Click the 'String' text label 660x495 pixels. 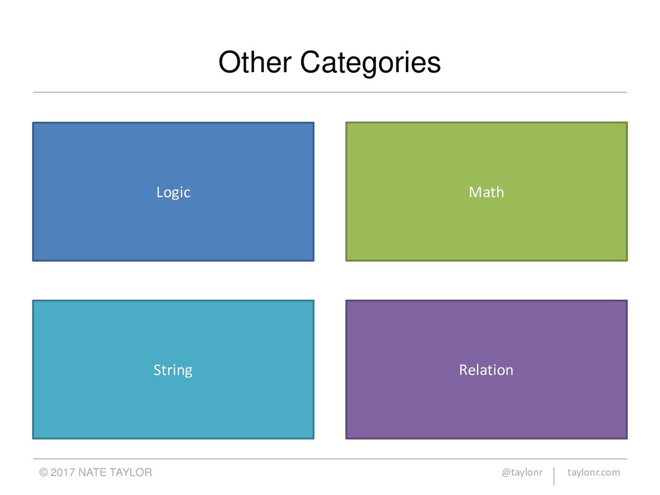173,371
